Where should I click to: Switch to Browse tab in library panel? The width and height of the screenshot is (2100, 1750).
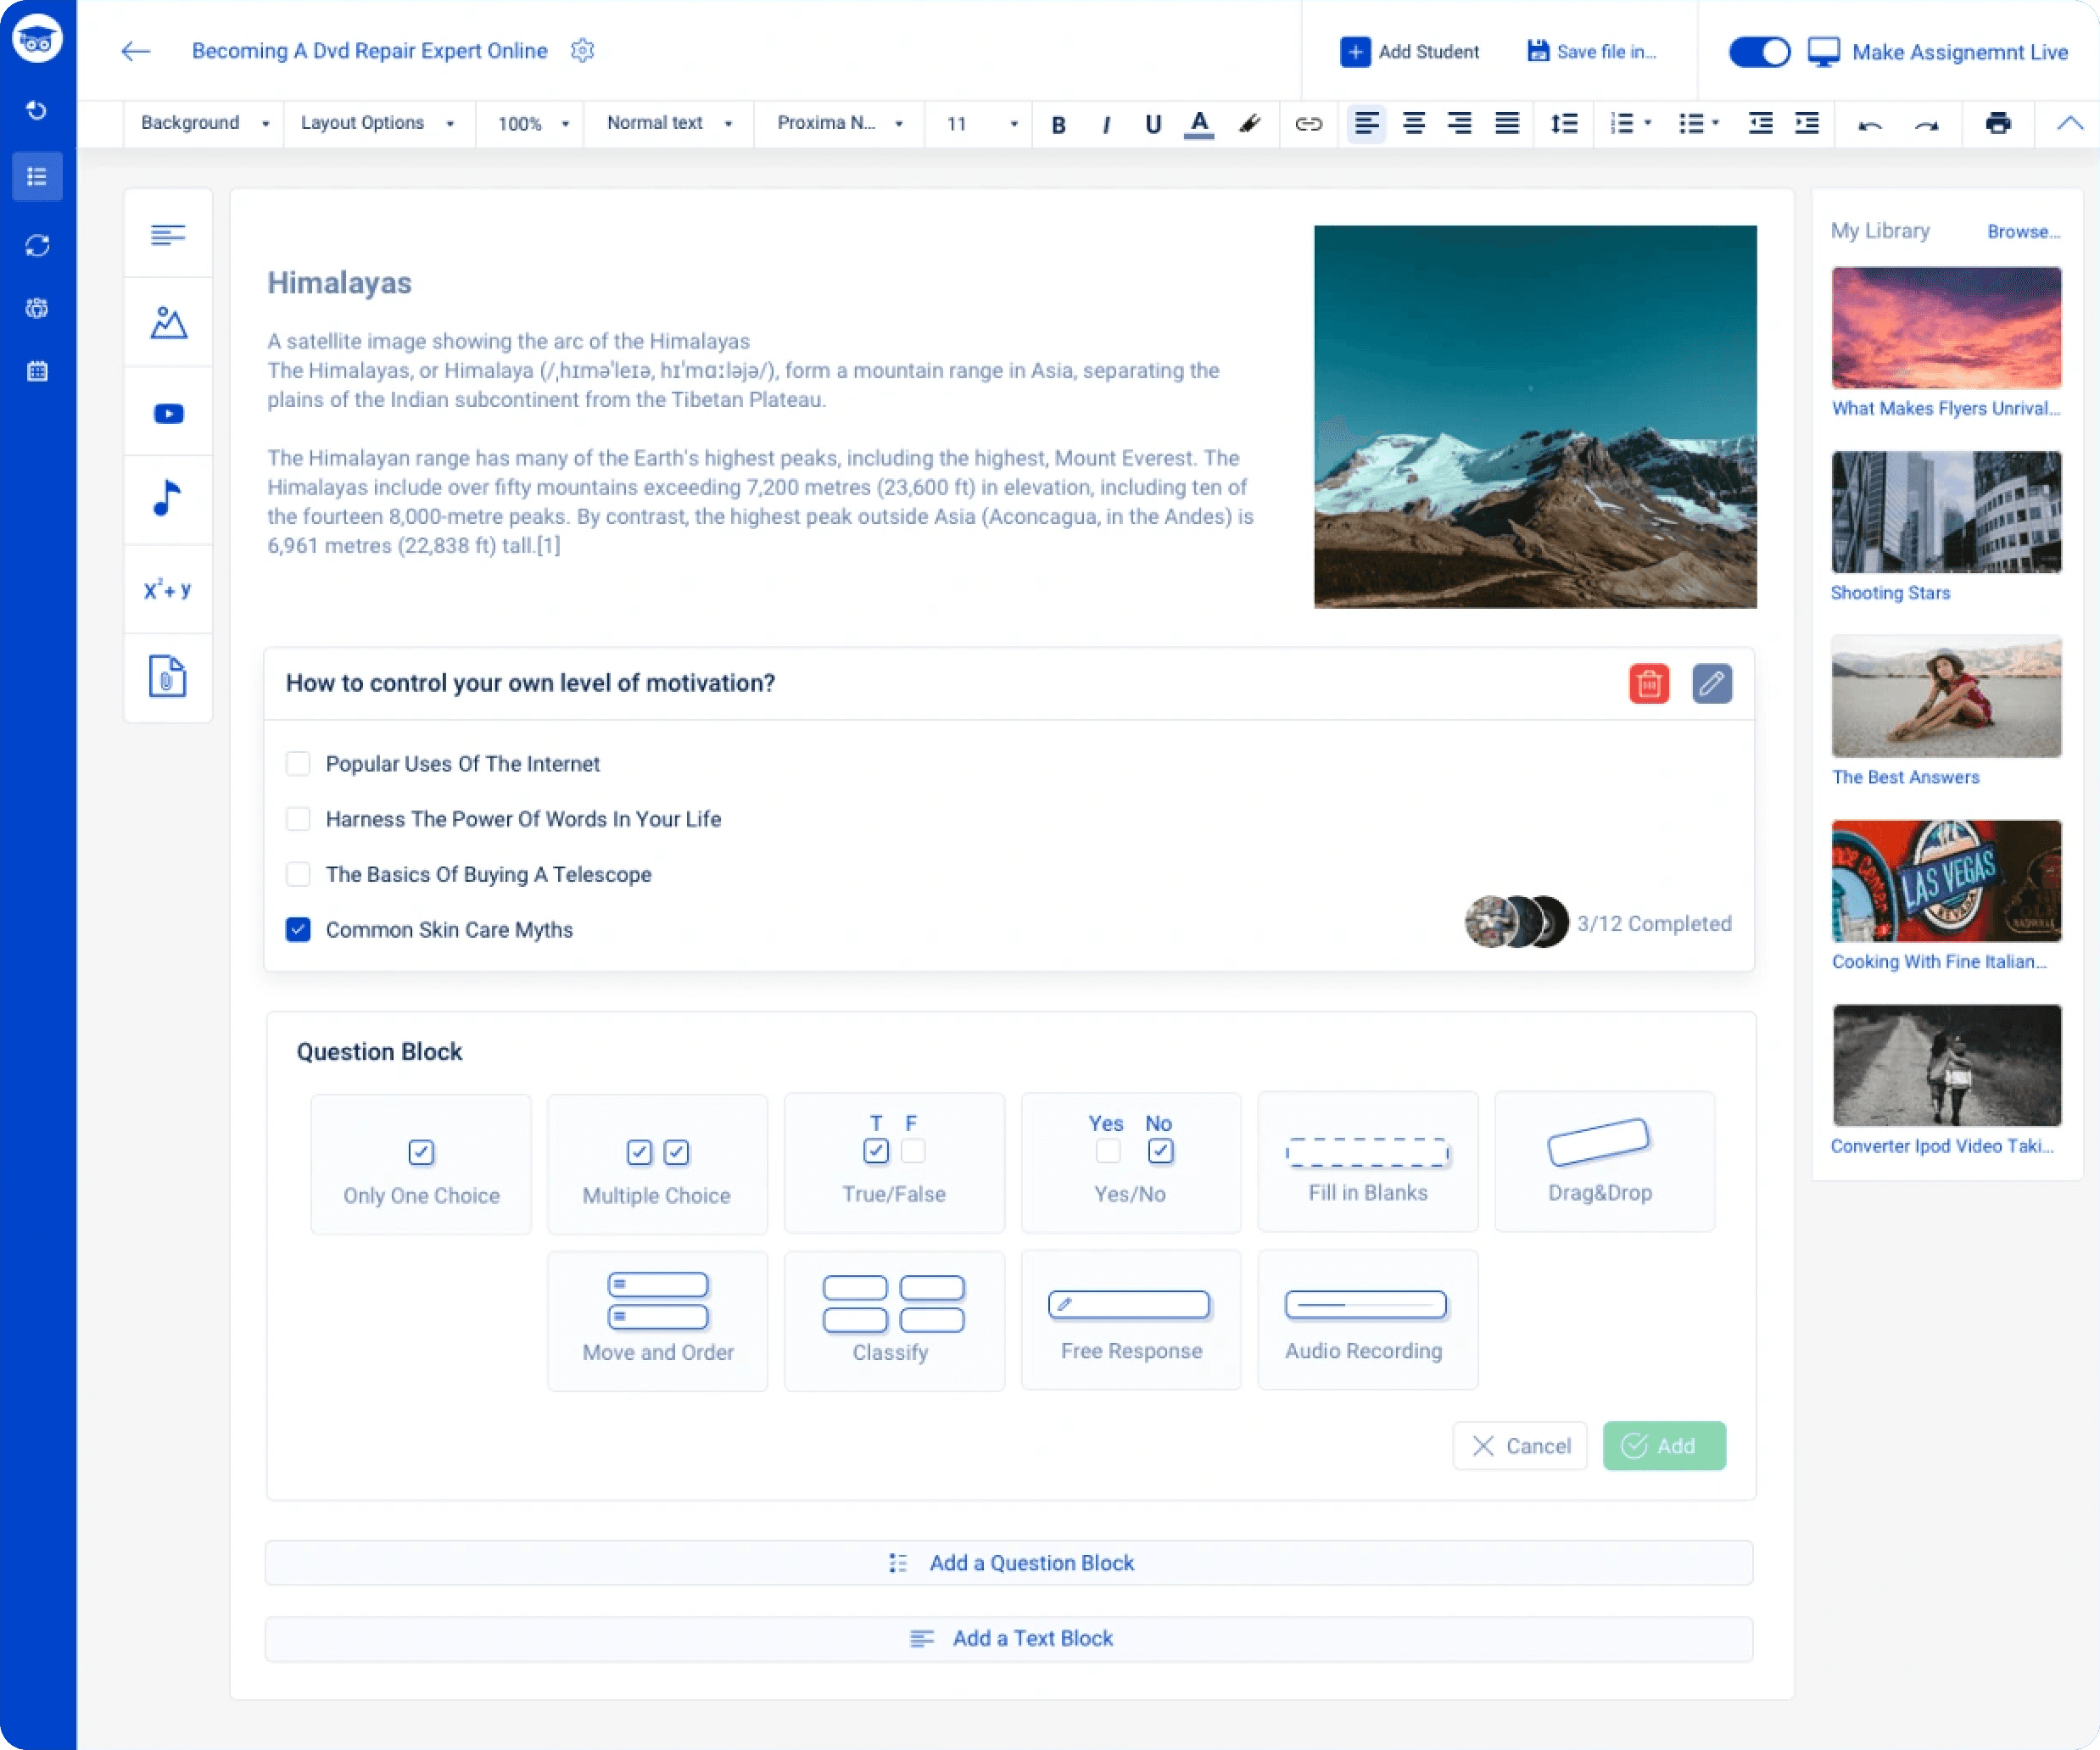pos(2021,230)
